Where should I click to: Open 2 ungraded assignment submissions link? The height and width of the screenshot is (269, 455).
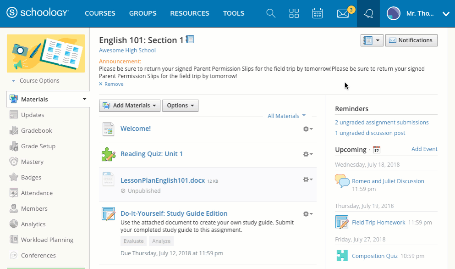pos(382,123)
